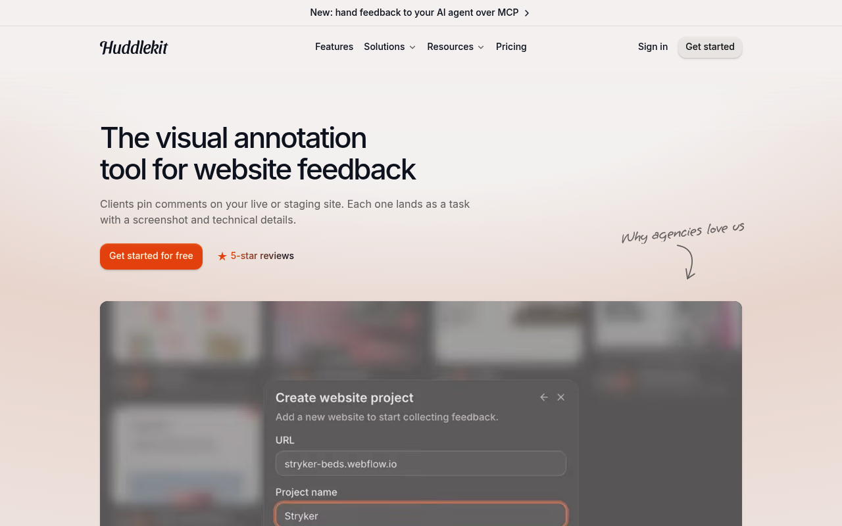Open the Features page

coord(334,47)
